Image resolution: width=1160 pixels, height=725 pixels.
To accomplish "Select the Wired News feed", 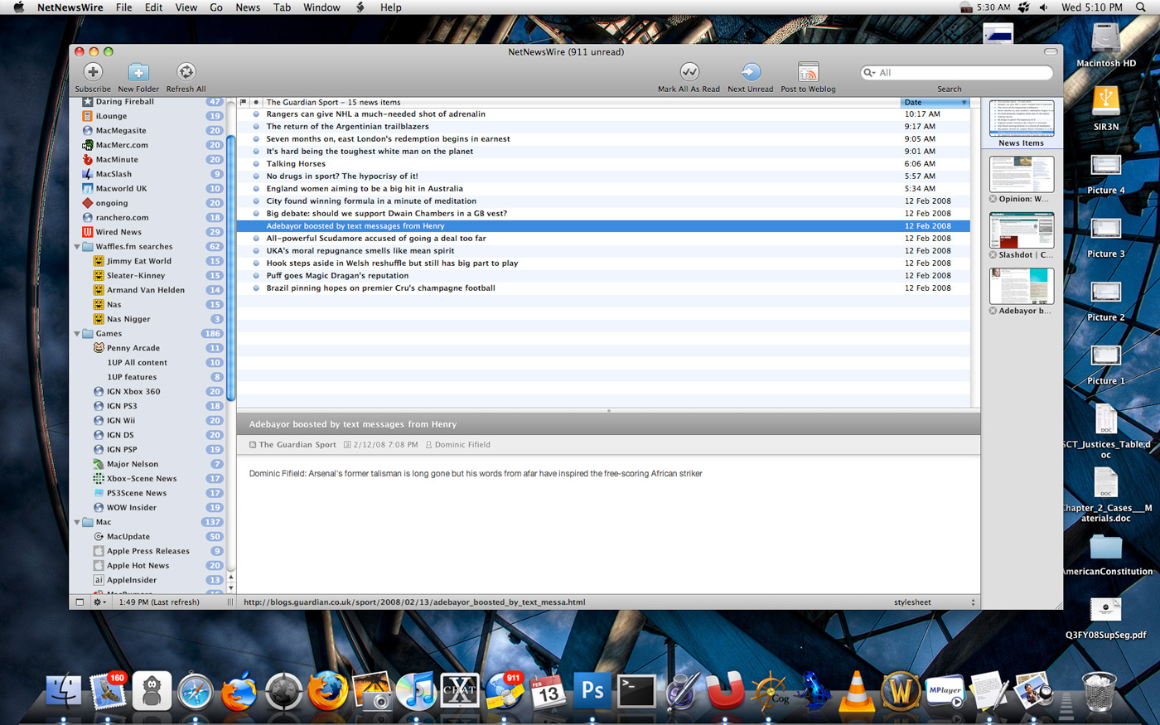I will point(118,232).
